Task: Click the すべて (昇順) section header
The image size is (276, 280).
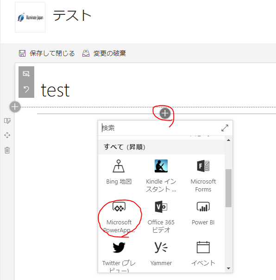Action: 161,147
